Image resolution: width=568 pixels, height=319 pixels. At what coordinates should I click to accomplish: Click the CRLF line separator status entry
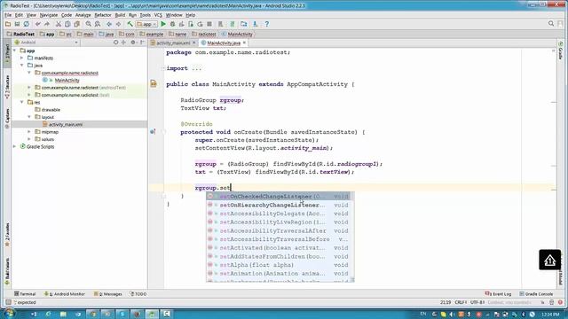[x=461, y=302]
